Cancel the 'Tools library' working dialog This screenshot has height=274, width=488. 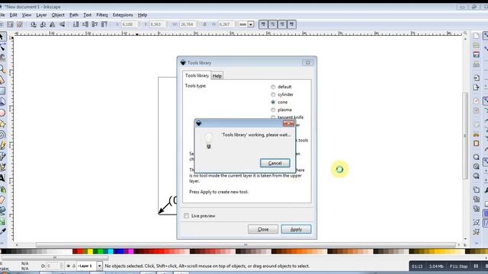click(274, 163)
